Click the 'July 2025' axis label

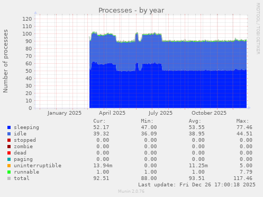160,113
